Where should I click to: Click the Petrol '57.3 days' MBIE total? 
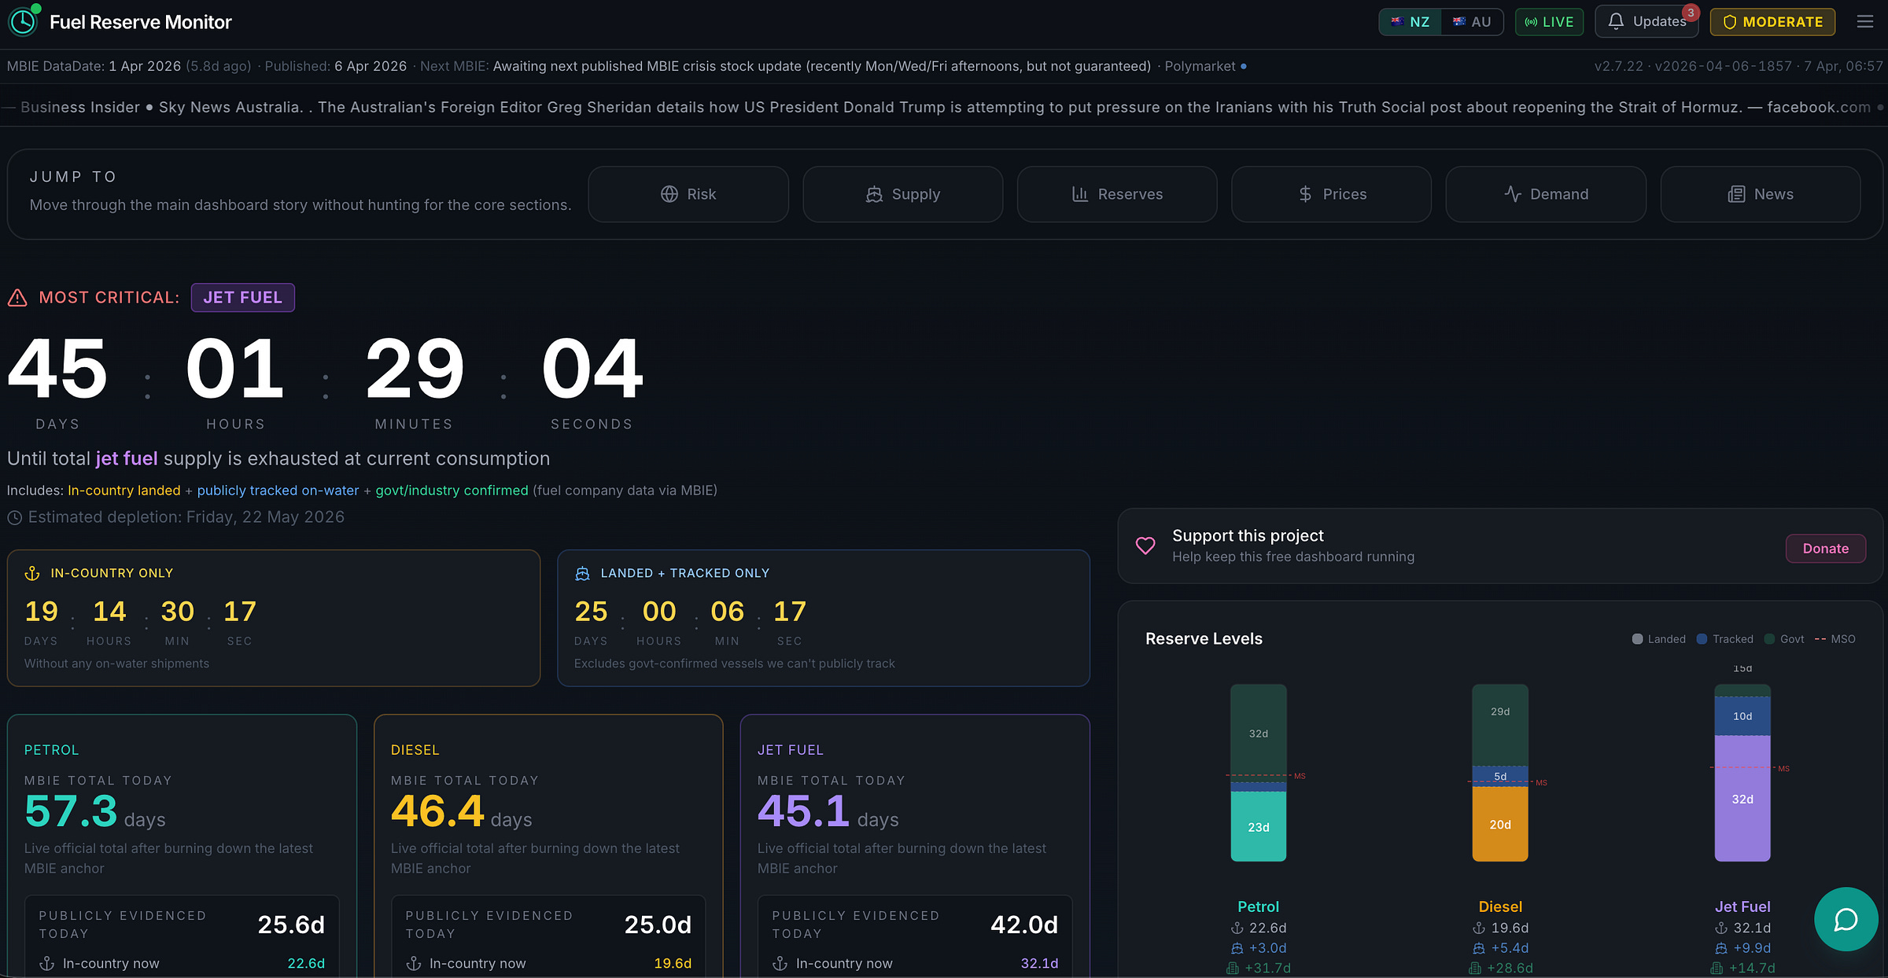(95, 811)
